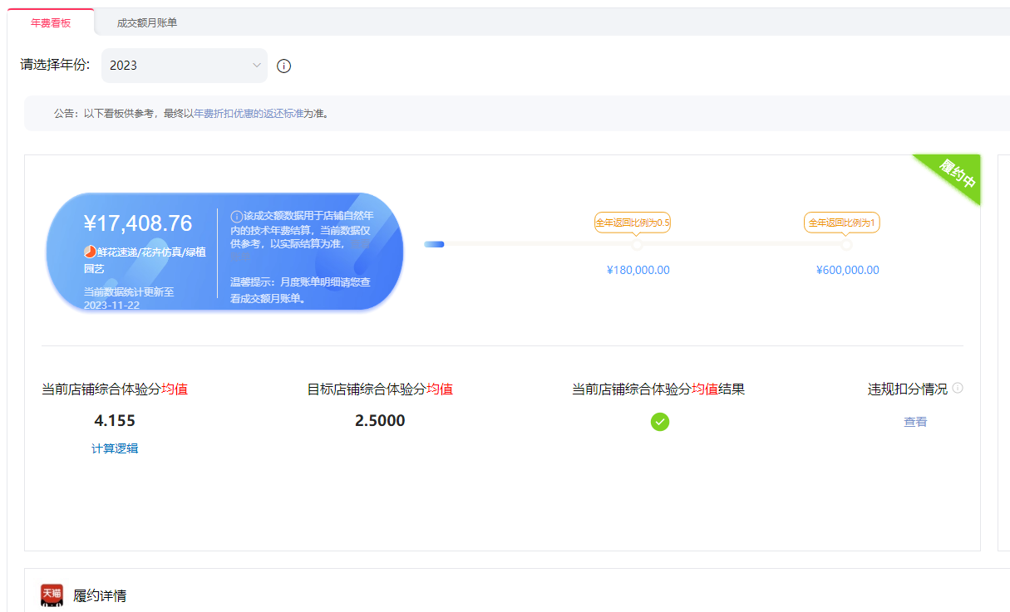Screen dimensions: 1010x612
Task: Click the pie icon before 鲜花速递 category
Action: coord(90,252)
